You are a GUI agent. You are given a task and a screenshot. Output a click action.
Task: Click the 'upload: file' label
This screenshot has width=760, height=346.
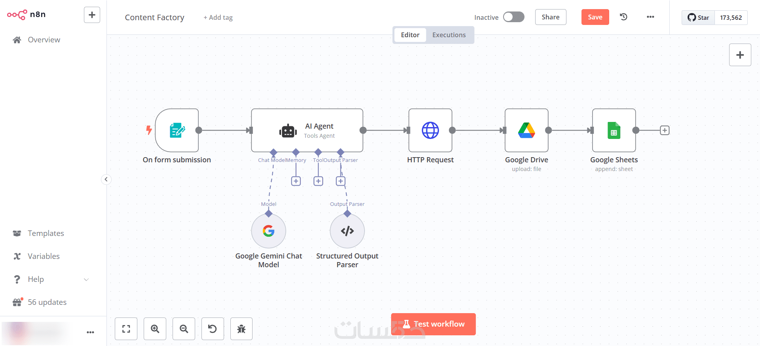pyautogui.click(x=526, y=169)
